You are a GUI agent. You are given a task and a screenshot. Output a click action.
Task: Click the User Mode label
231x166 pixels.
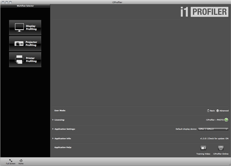[60, 111]
